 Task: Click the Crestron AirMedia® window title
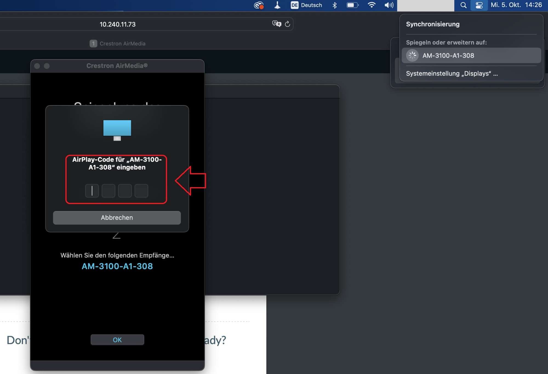tap(117, 66)
